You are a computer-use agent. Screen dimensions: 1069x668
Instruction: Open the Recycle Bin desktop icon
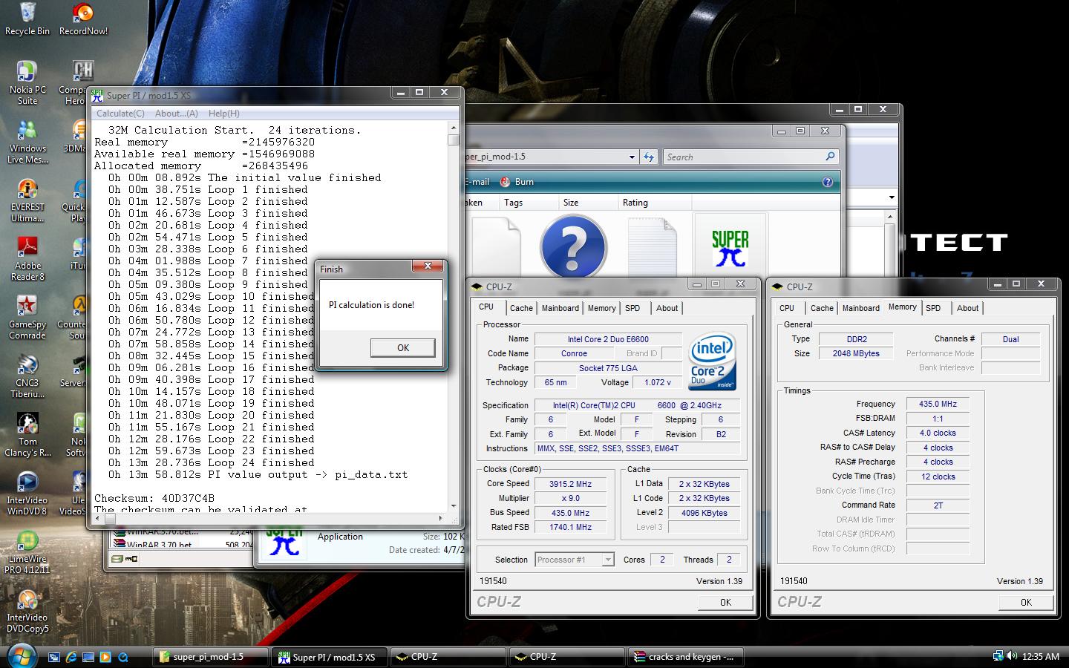tap(27, 19)
